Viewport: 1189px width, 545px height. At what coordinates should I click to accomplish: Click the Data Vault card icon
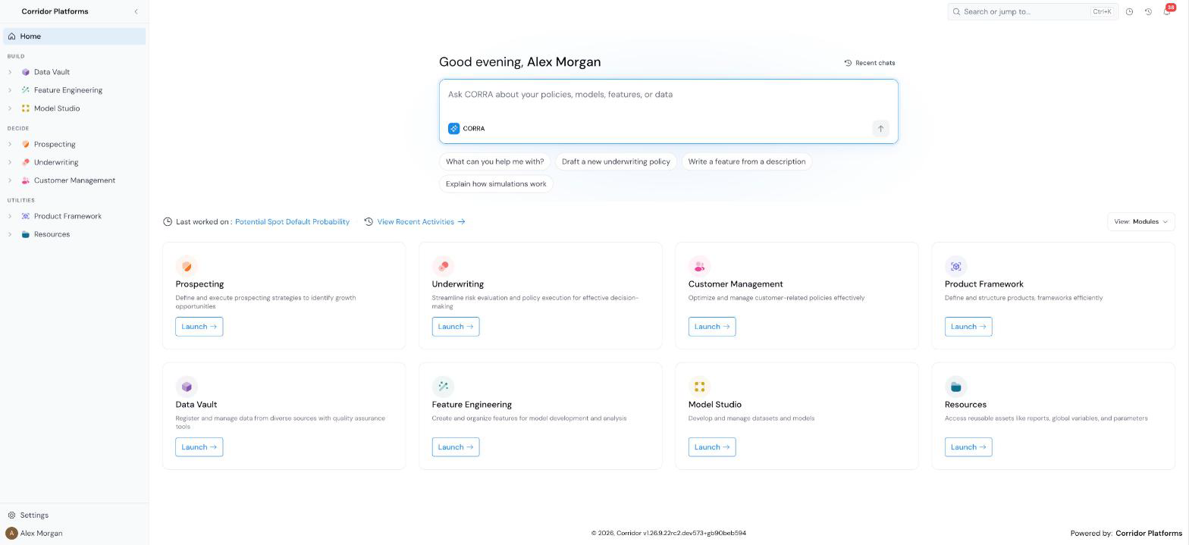click(187, 387)
